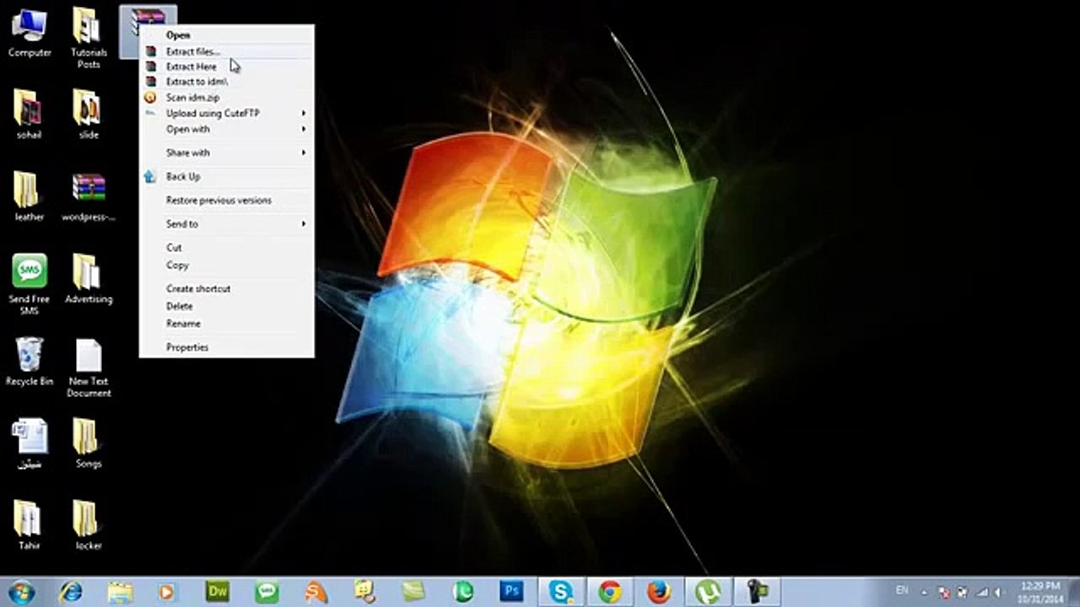This screenshot has height=607, width=1080.
Task: Expand the Send to submenu
Action: click(227, 224)
